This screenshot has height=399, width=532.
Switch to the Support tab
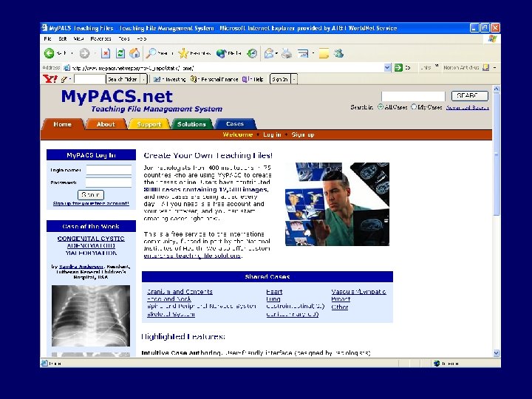coord(149,124)
